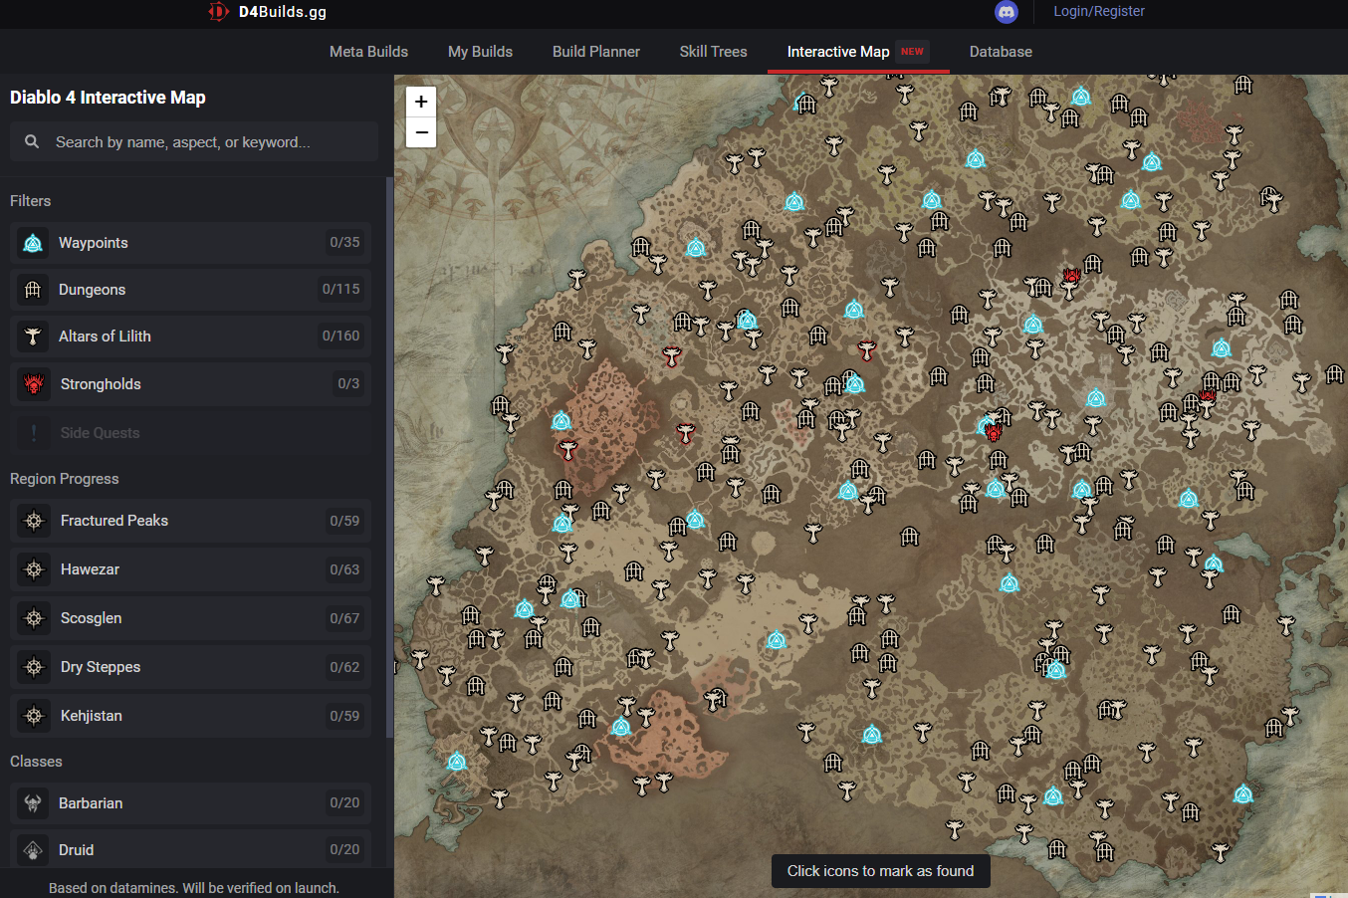This screenshot has height=898, width=1348.
Task: Click the 'Click icons to mark as found' tooltip
Action: (880, 871)
